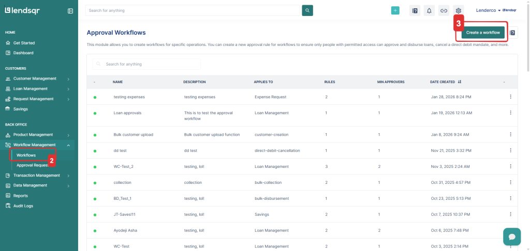The height and width of the screenshot is (251, 530).
Task: Go to Approval Requests submenu item
Action: pyautogui.click(x=32, y=165)
